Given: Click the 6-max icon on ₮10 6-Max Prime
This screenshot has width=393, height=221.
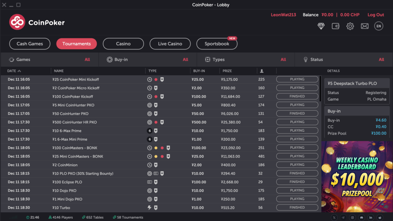Looking at the screenshot, I should tap(150, 130).
